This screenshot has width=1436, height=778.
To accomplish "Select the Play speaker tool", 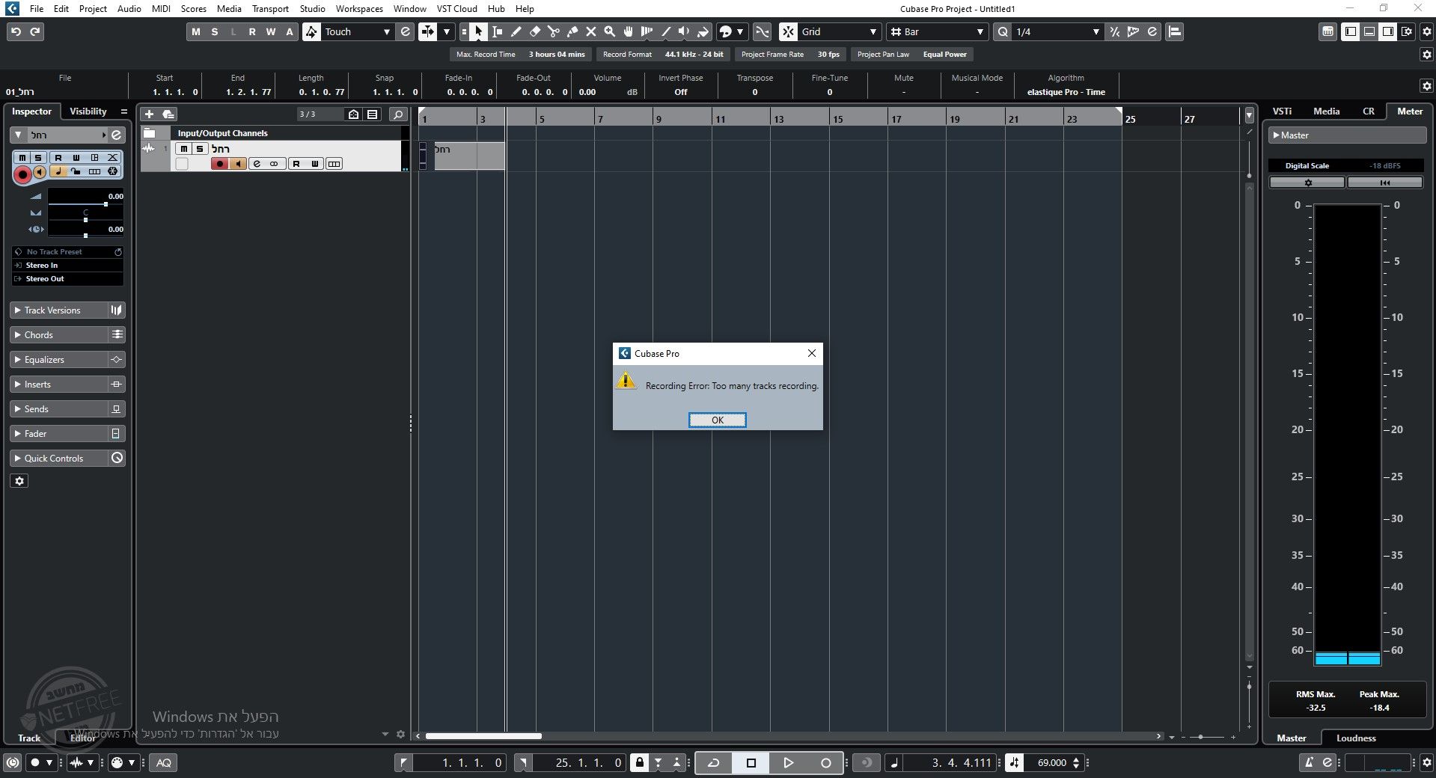I will tap(684, 31).
